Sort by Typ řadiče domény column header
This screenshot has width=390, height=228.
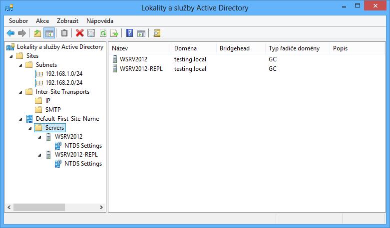pyautogui.click(x=298, y=48)
